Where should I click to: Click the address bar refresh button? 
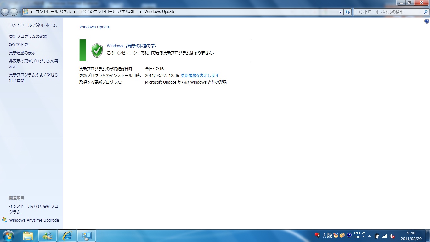coord(348,12)
